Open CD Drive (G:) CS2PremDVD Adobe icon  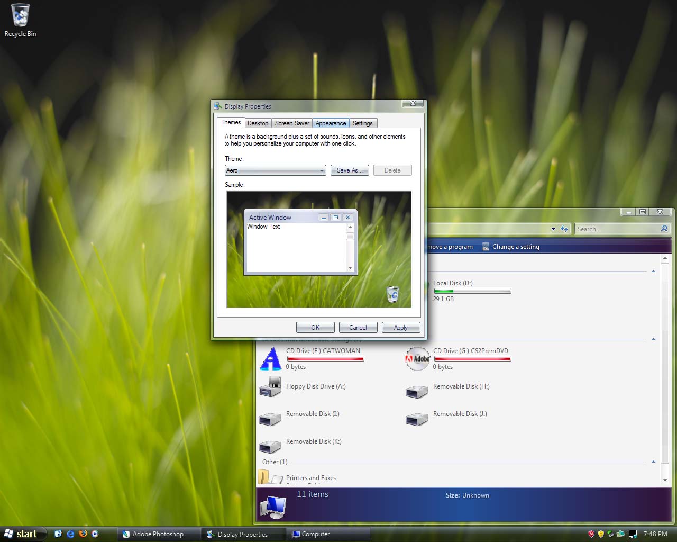(417, 359)
